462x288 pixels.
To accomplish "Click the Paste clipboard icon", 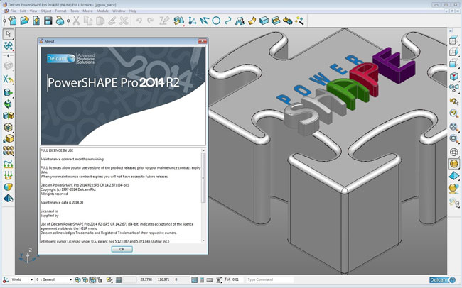I will (100, 21).
